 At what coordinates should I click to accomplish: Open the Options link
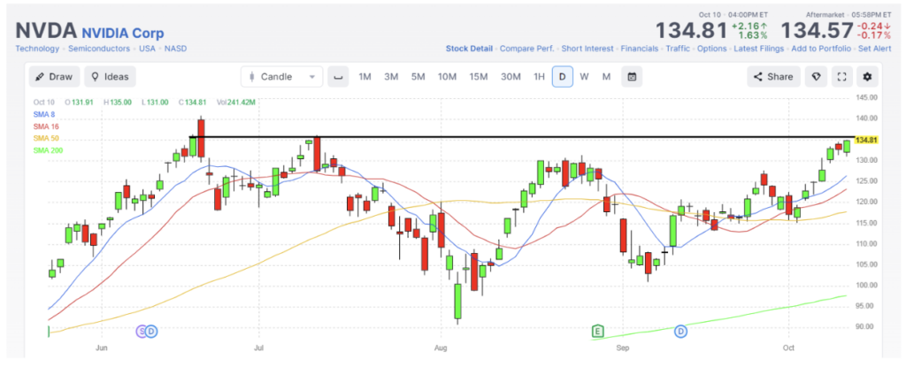(712, 49)
